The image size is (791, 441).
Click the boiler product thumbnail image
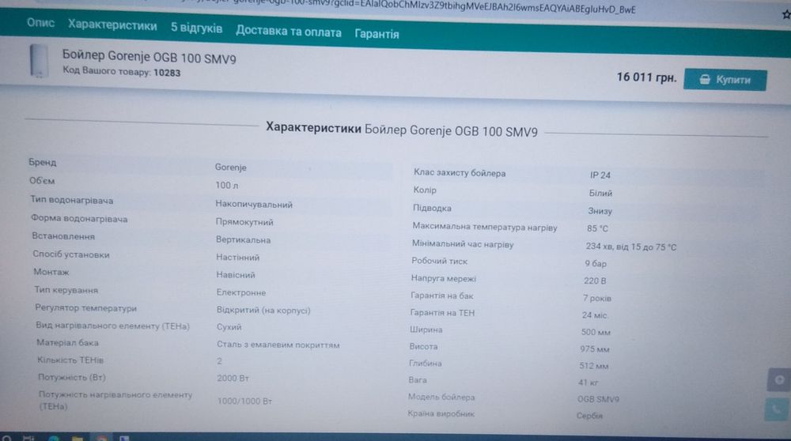(x=40, y=61)
